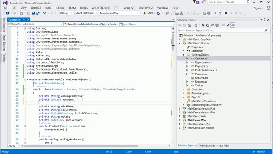Click the Sign in link

(x=258, y=8)
